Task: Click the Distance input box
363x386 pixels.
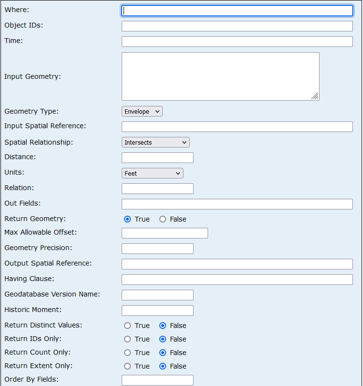Action: (157, 158)
